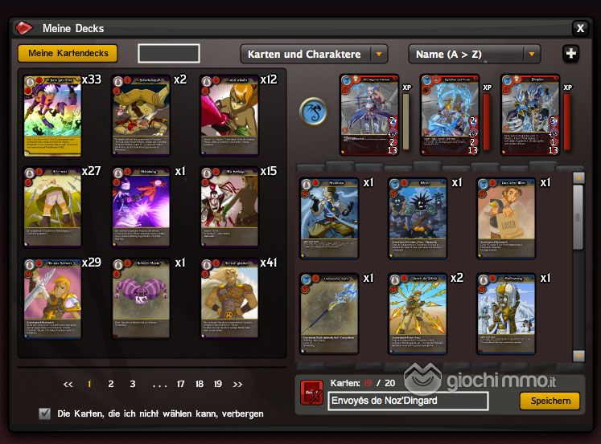Select the x33 golden-bordered card
601x444 pixels.
52,116
